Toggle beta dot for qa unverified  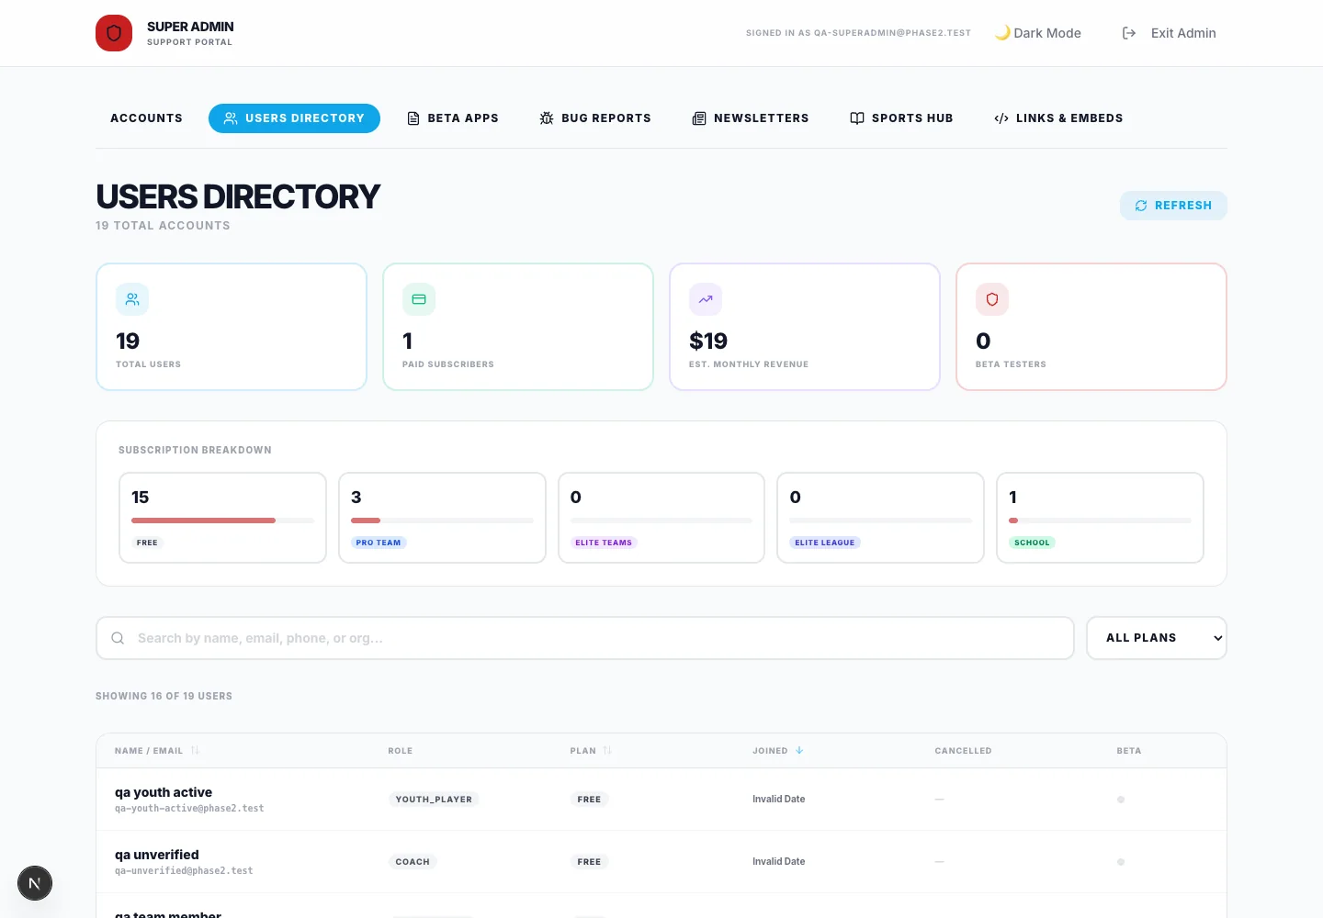click(x=1121, y=862)
